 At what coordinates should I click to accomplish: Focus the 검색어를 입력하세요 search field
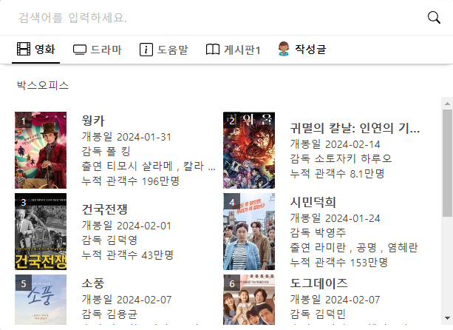[x=214, y=18]
